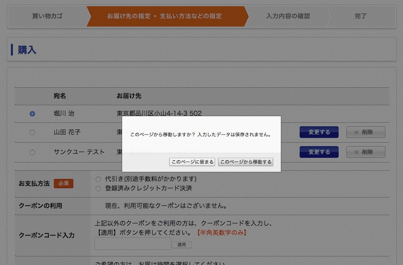Open 入力内容の確認 step in progress bar
The image size is (403, 265).
[x=288, y=16]
